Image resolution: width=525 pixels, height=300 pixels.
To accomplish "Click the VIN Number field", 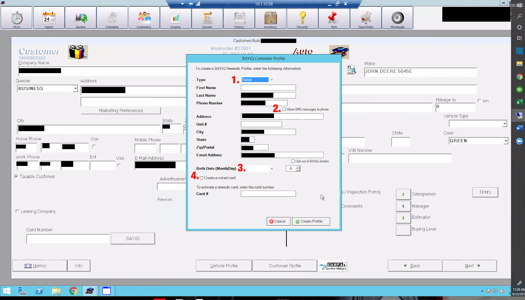I will (400, 158).
